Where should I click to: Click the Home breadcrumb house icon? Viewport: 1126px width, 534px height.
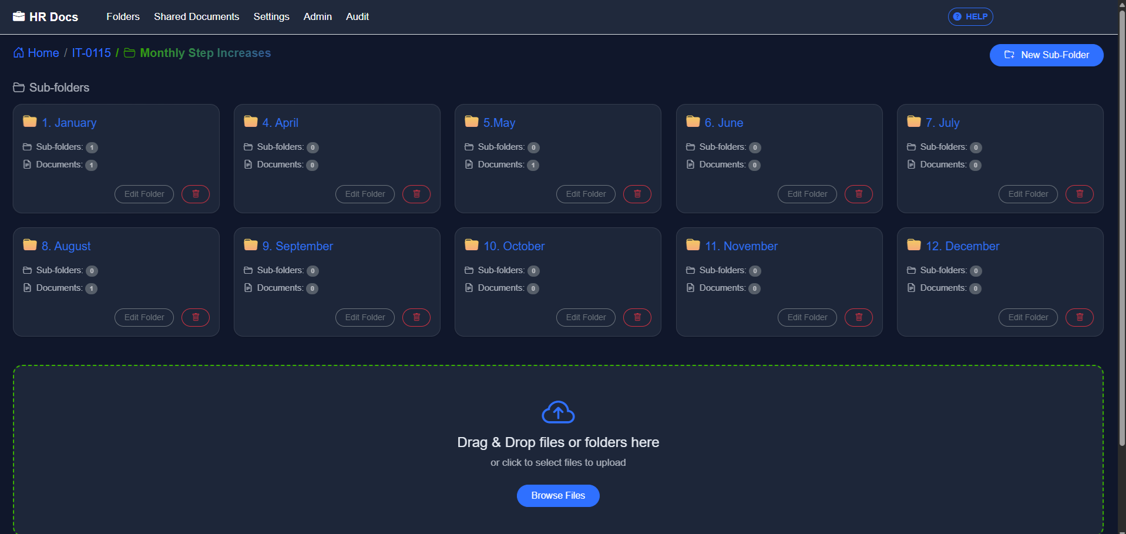coord(19,53)
